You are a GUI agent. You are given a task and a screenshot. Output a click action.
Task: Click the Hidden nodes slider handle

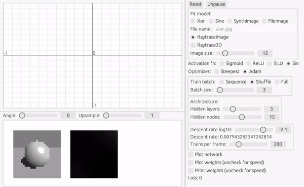click(x=242, y=117)
